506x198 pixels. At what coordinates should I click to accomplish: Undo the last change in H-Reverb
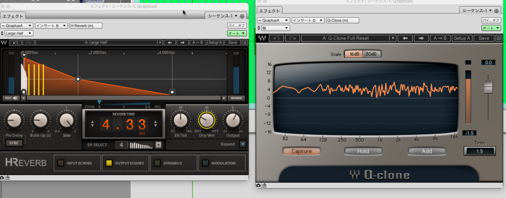pos(16,43)
